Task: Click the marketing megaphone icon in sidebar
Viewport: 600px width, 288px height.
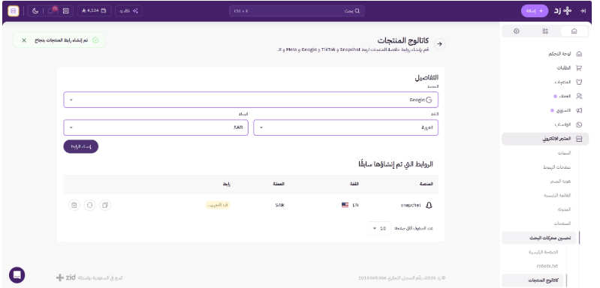Action: [579, 110]
